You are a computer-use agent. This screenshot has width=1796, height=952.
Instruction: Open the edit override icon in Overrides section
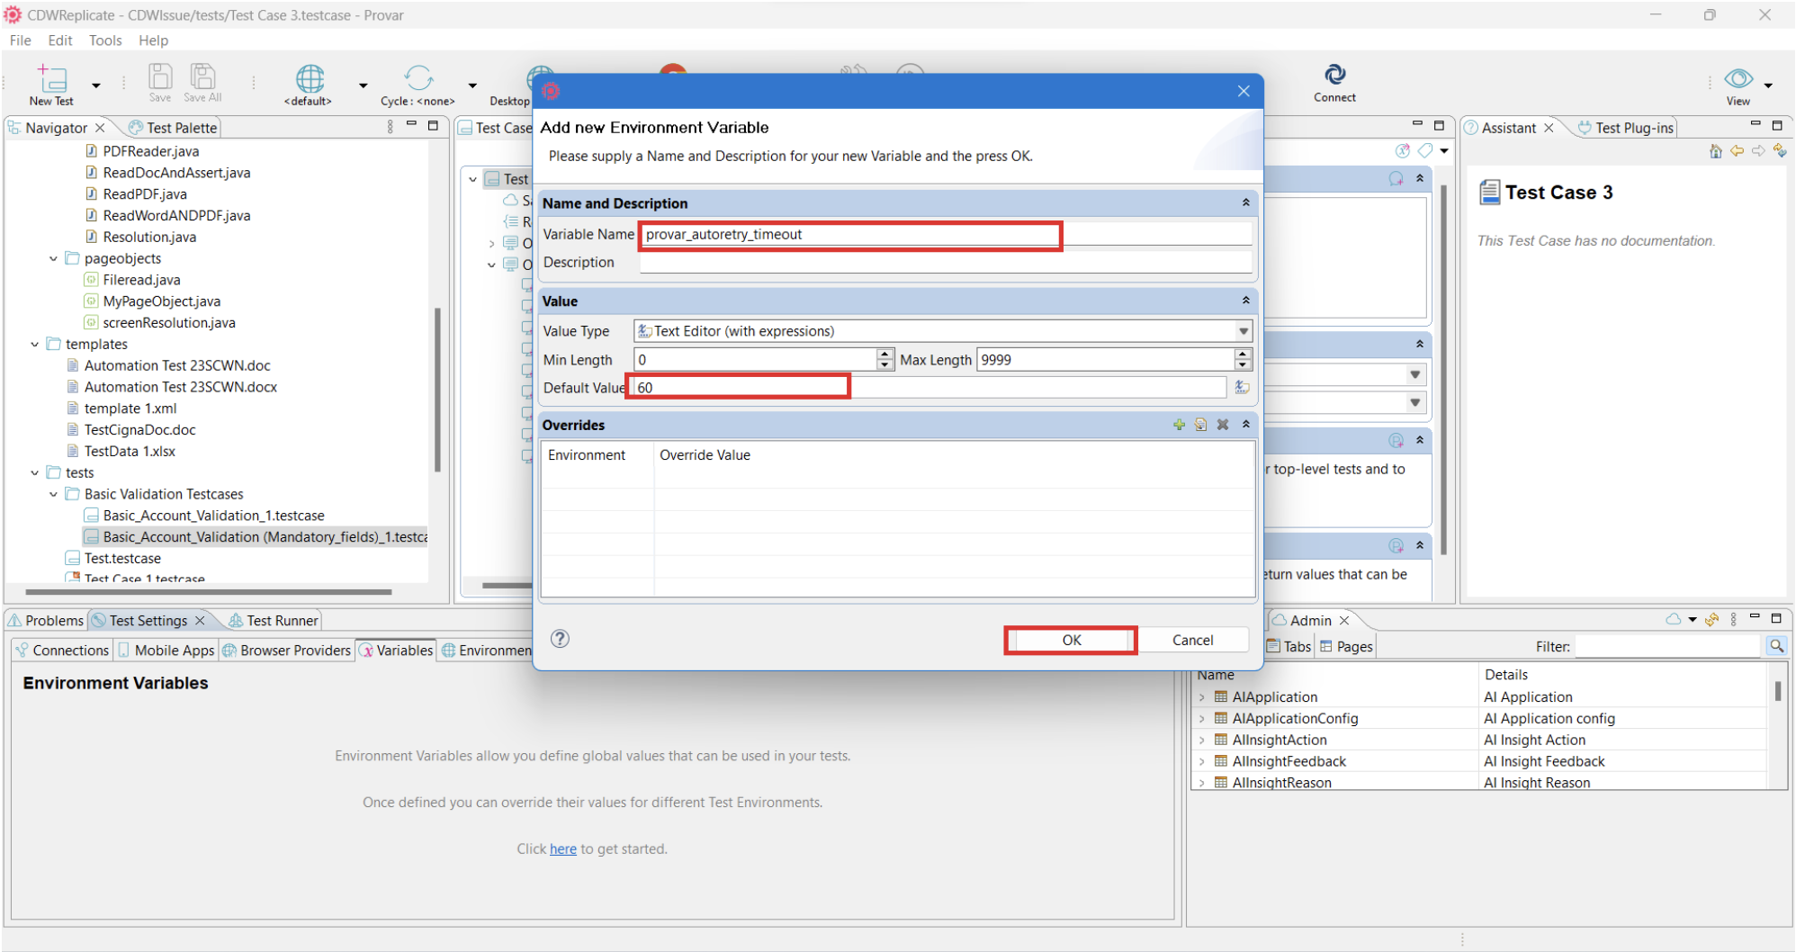(x=1200, y=425)
